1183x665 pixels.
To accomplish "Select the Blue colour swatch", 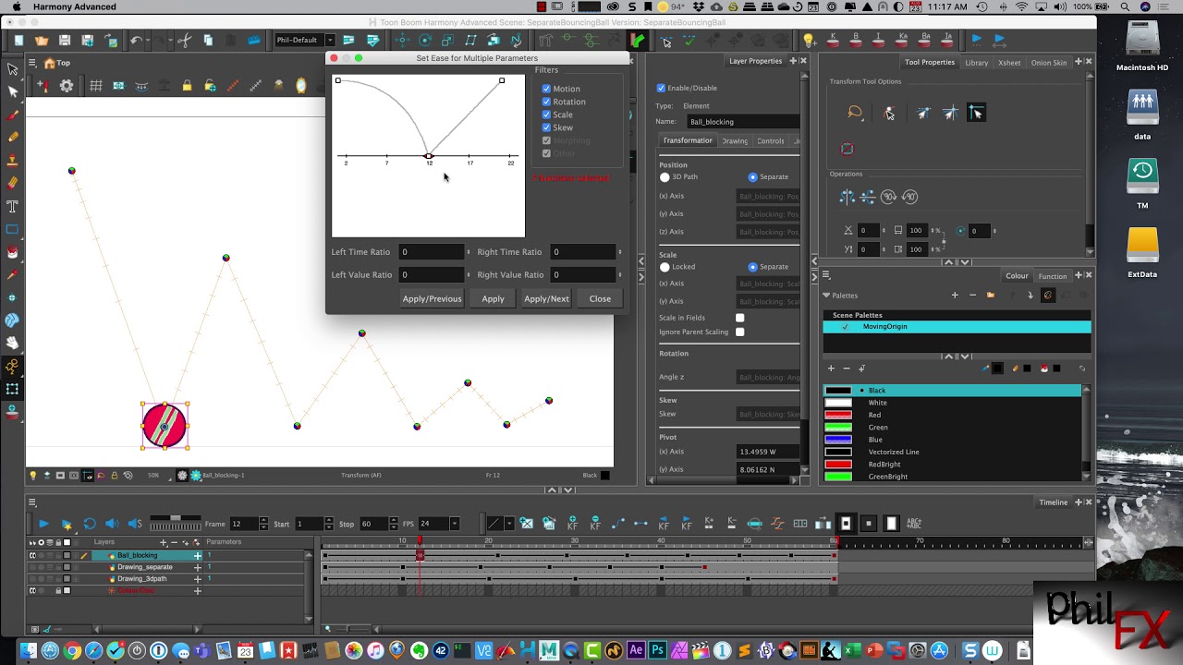I will click(838, 440).
